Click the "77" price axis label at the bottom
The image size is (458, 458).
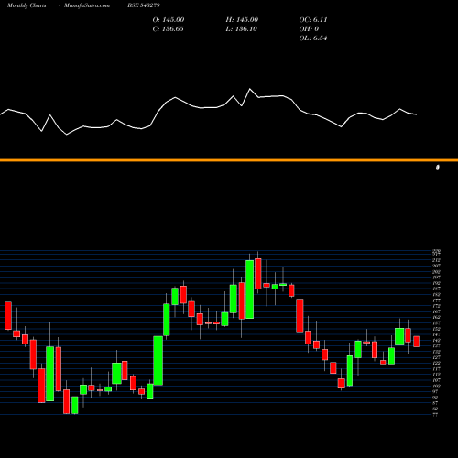tap(436, 415)
